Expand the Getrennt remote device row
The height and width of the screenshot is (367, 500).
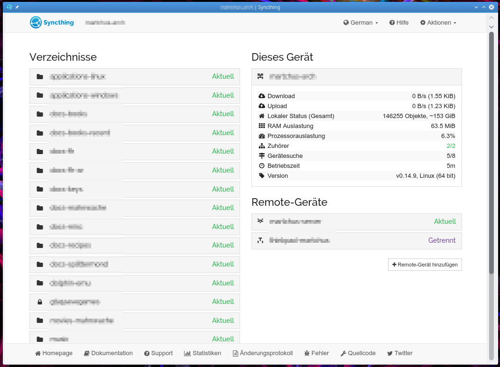click(x=356, y=240)
